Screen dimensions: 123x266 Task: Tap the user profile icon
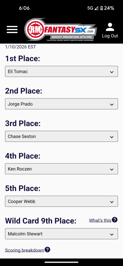110,27
